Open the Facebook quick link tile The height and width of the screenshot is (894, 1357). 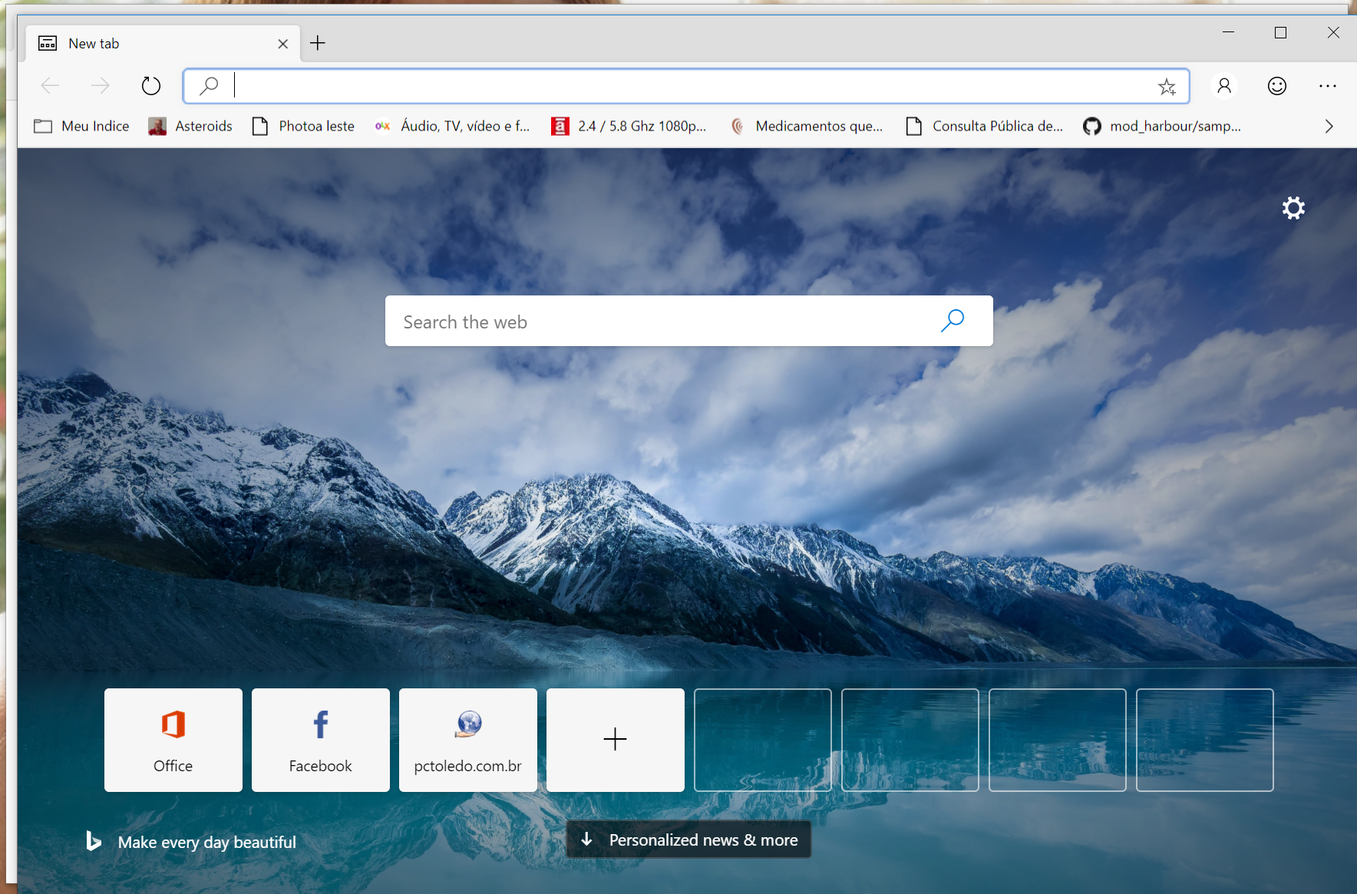[x=321, y=740]
